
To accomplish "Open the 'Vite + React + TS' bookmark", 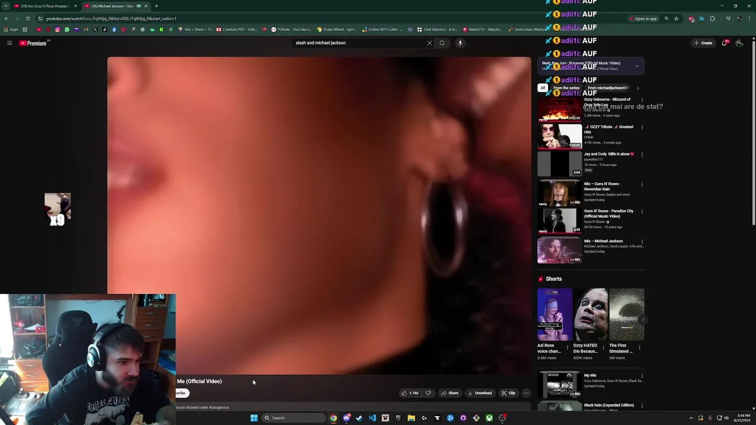I will pos(195,30).
